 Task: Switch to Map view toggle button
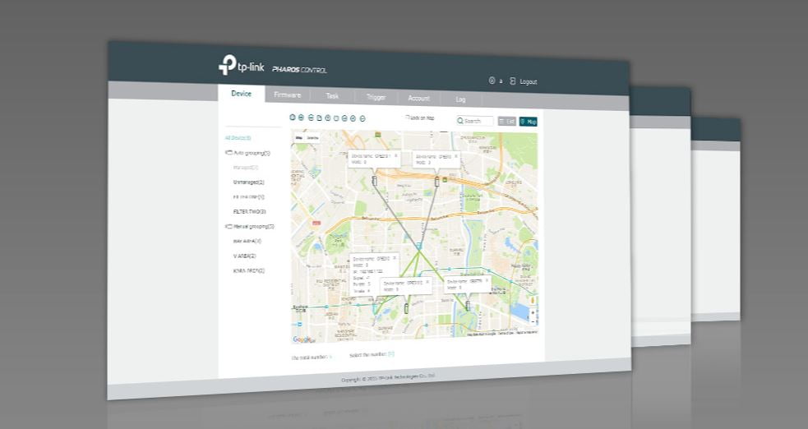click(529, 122)
